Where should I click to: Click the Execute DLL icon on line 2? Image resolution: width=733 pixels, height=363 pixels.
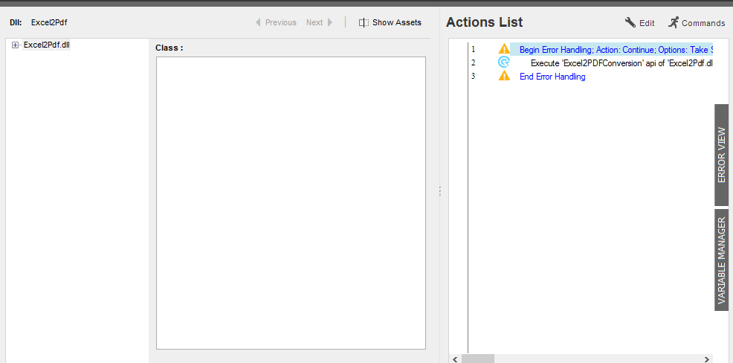tap(504, 62)
